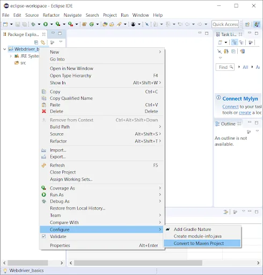Click the New wizard toolbar icon
Viewport: 263px width, 275px height.
(x=5, y=24)
